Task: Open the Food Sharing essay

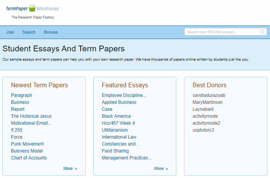Action: [115, 151]
